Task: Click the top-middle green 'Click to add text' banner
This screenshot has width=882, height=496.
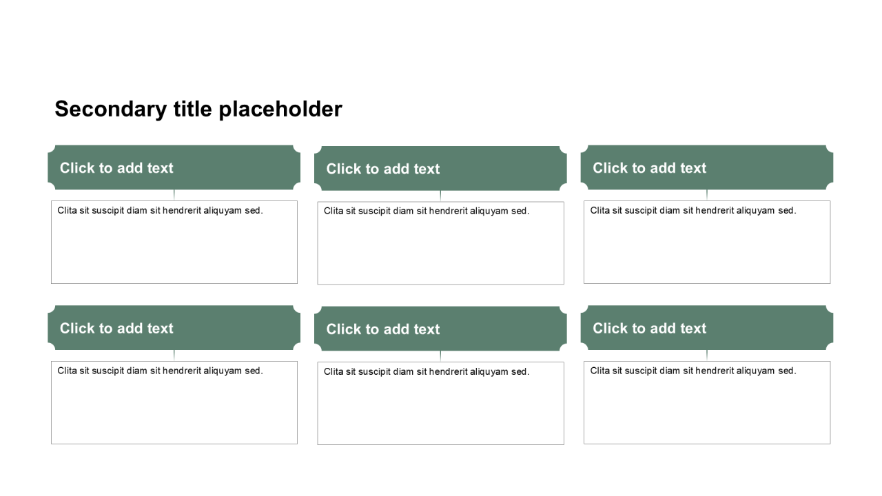Action: pyautogui.click(x=440, y=168)
